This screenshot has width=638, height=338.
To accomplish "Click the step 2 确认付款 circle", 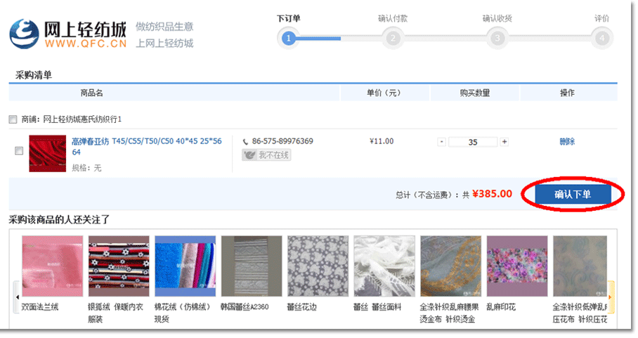I will coord(393,38).
